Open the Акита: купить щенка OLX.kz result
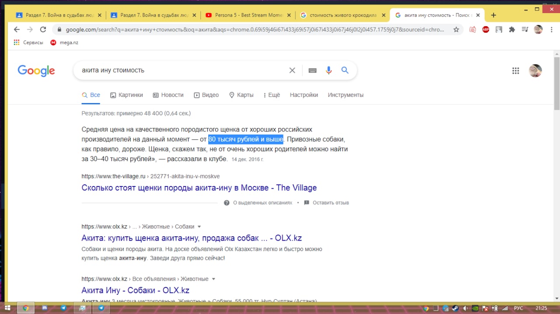 click(192, 238)
